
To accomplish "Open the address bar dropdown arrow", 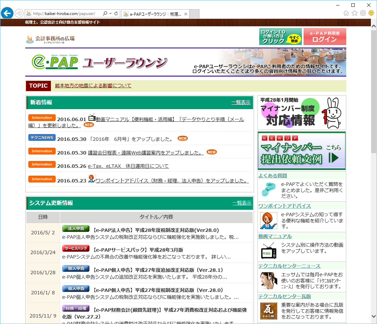I will [x=110, y=13].
